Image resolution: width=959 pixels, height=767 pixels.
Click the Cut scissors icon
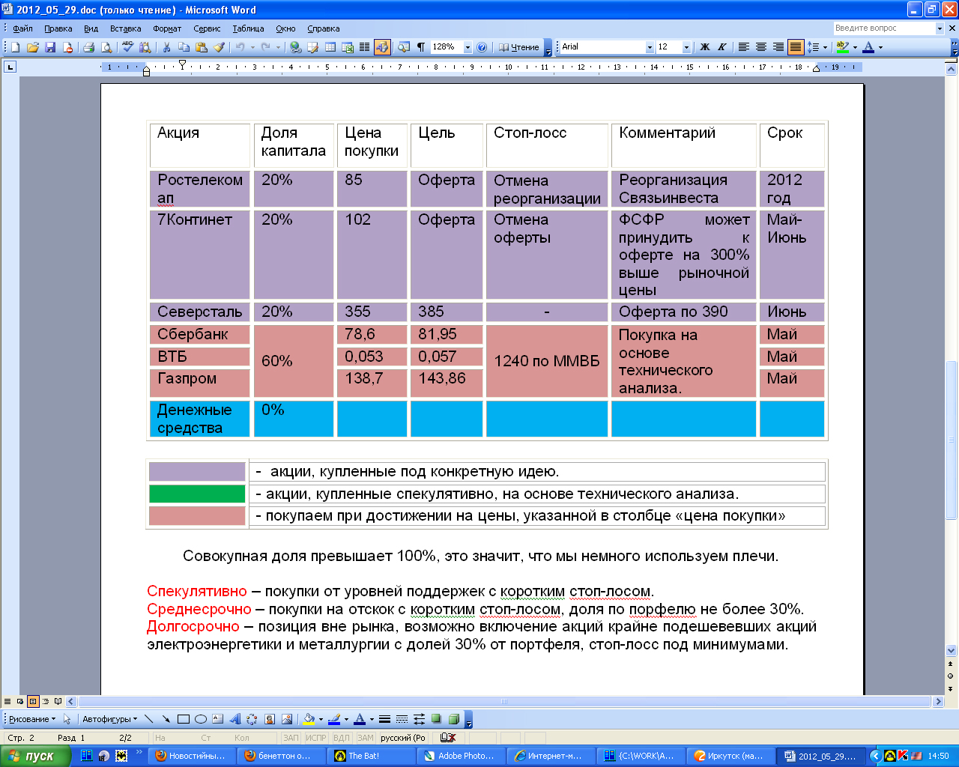click(x=166, y=47)
